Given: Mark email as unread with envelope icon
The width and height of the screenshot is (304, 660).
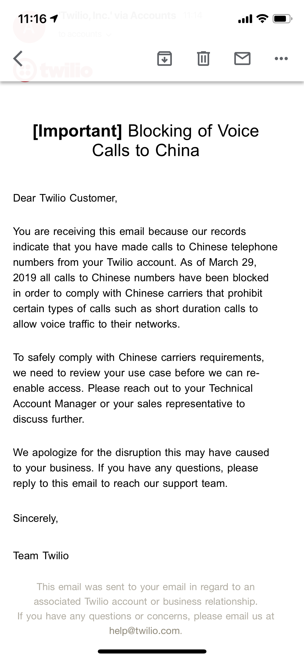Looking at the screenshot, I should (x=242, y=59).
